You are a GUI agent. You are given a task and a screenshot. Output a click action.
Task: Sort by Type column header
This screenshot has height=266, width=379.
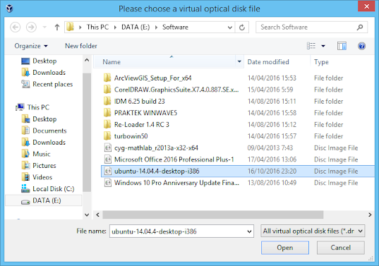click(x=343, y=62)
